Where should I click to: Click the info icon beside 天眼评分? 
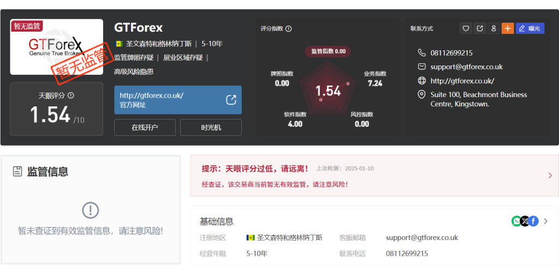click(70, 95)
